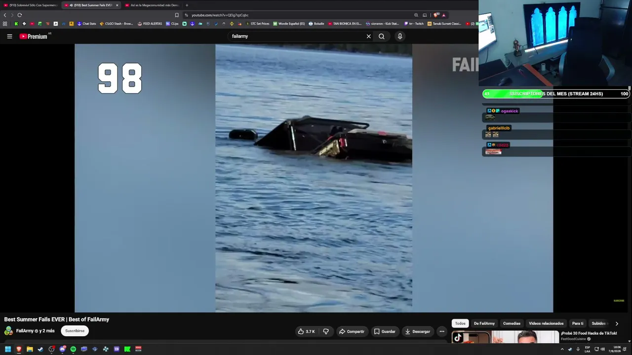The width and height of the screenshot is (632, 355).
Task: Open Chat Stats bookmark
Action: point(86,24)
